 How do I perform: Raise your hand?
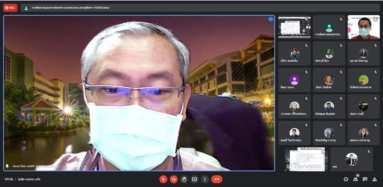click(184, 179)
